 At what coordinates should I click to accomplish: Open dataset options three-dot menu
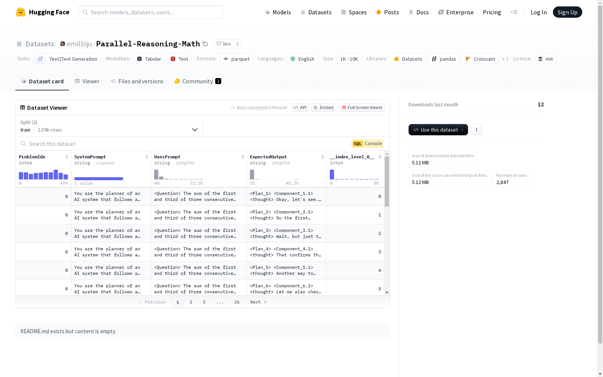pyautogui.click(x=477, y=130)
